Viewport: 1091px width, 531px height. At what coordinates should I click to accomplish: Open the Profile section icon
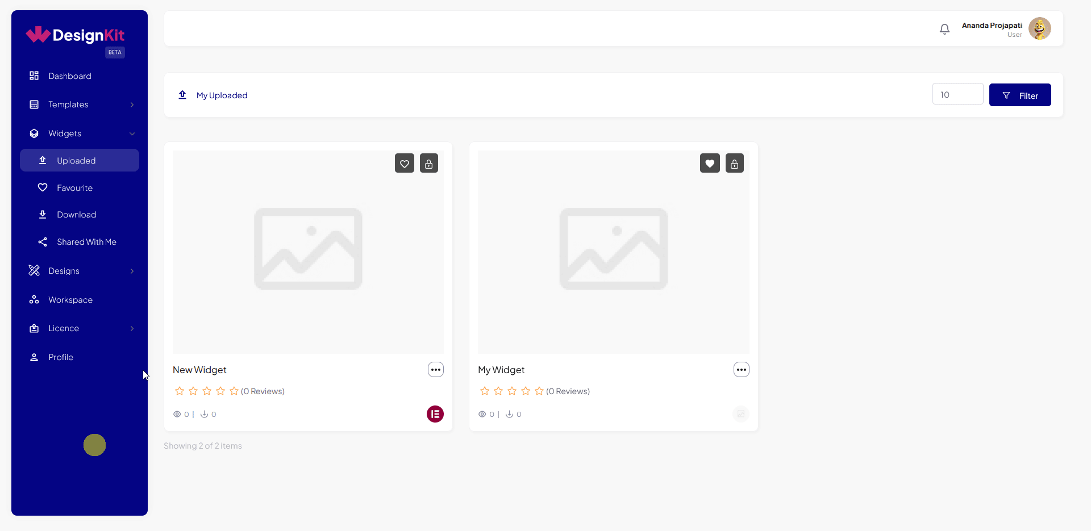pos(34,357)
